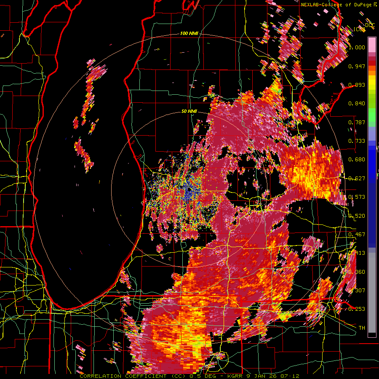Screen dimensions: 379x379
Task: Select the 0.893 scale value
Action: point(357,85)
